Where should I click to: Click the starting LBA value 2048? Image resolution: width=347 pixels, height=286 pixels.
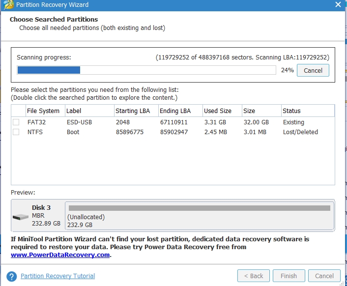pyautogui.click(x=122, y=122)
